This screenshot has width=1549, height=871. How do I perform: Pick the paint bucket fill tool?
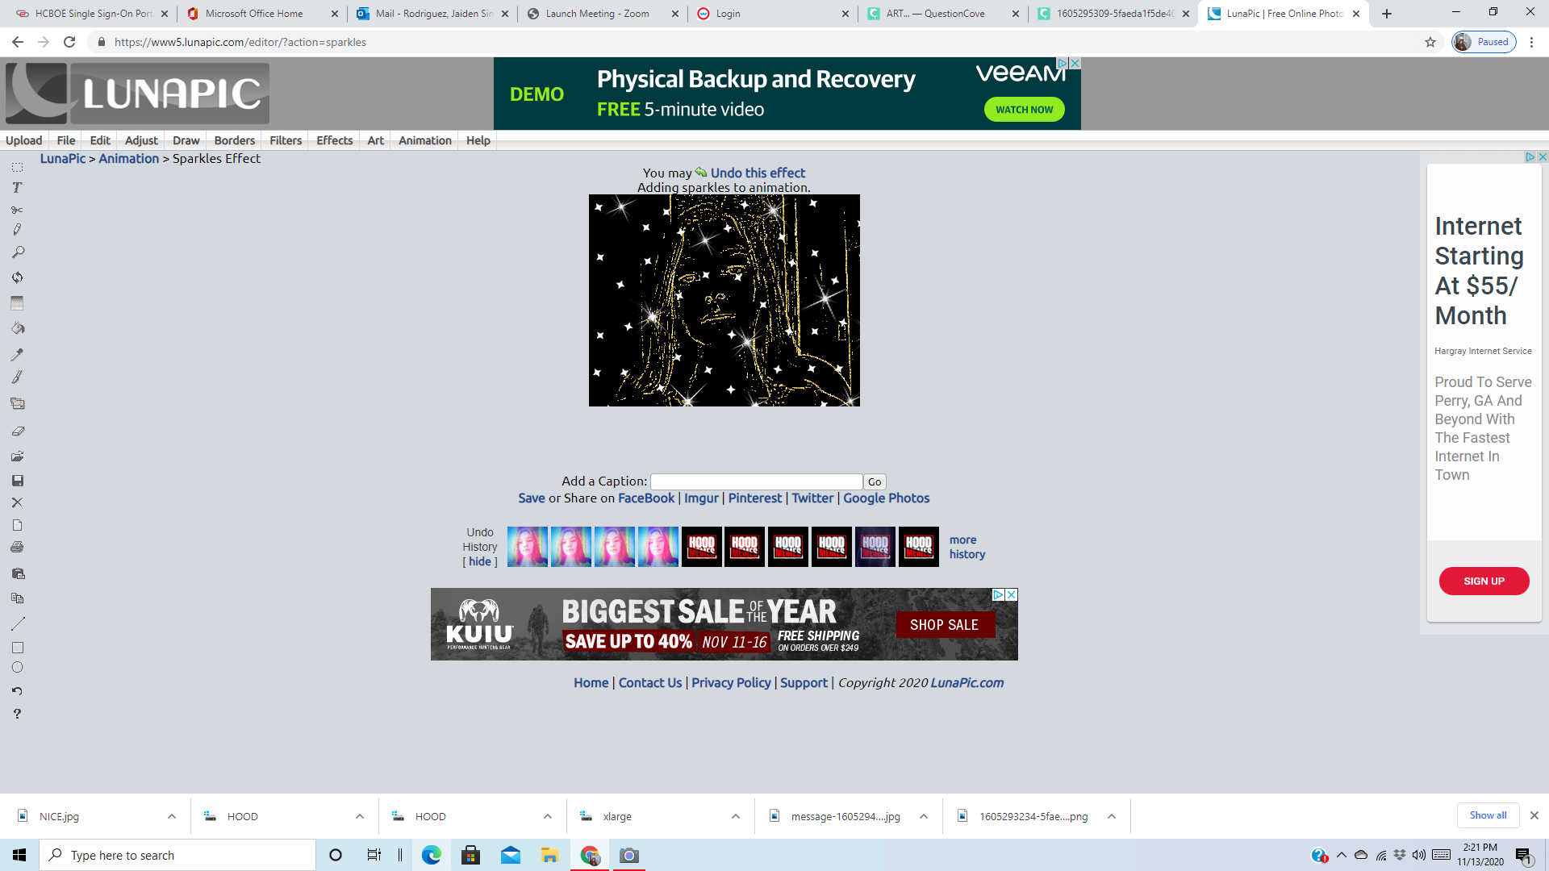[17, 328]
